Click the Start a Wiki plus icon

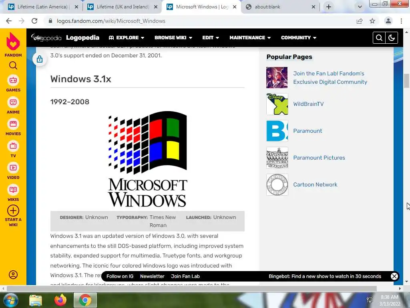pyautogui.click(x=13, y=211)
